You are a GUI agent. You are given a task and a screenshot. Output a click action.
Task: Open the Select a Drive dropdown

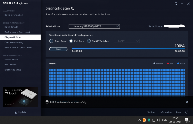pos(94,26)
